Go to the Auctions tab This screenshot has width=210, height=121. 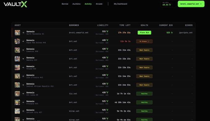click(77, 4)
